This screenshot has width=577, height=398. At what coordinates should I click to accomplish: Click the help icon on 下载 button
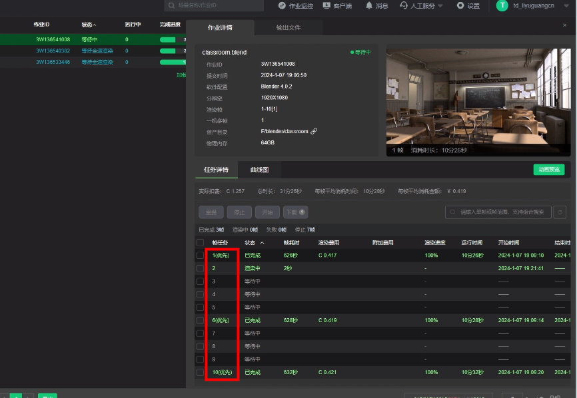(302, 212)
